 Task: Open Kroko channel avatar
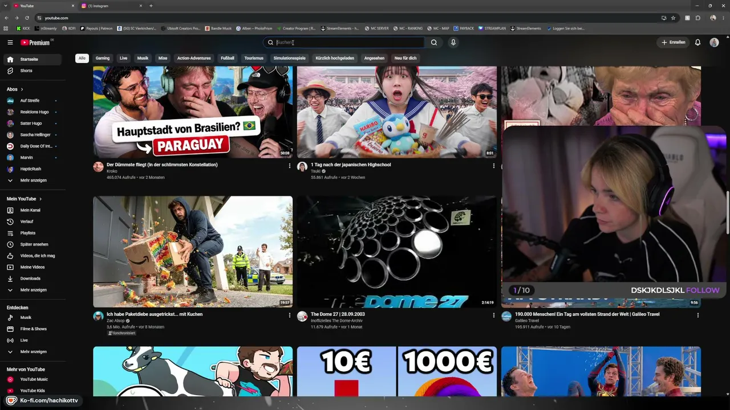pos(98,167)
